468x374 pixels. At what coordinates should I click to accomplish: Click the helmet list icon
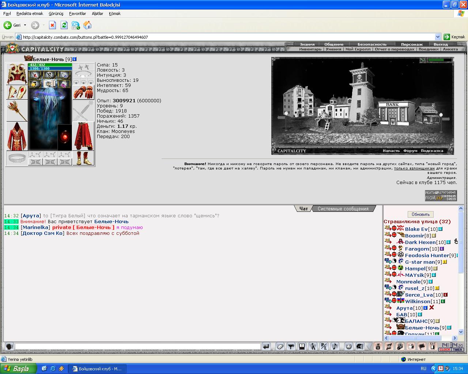(359, 346)
